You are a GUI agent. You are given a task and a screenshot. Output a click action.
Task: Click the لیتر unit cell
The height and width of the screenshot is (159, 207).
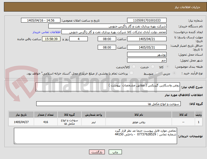pyautogui.click(x=94, y=122)
